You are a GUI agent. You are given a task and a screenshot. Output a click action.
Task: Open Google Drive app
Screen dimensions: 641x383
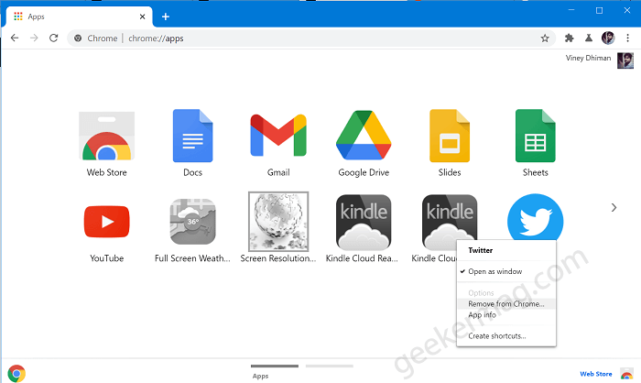364,135
